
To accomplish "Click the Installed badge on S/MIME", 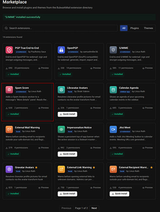I will [117, 74].
